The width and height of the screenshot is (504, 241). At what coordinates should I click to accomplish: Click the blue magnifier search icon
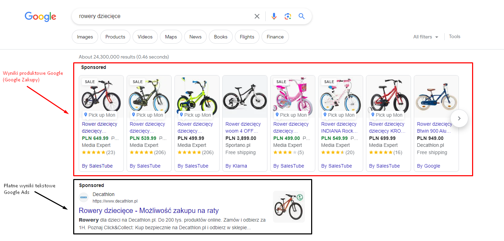[301, 16]
